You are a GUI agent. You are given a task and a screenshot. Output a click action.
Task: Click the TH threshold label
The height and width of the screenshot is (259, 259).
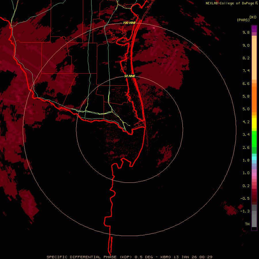[x=247, y=224]
